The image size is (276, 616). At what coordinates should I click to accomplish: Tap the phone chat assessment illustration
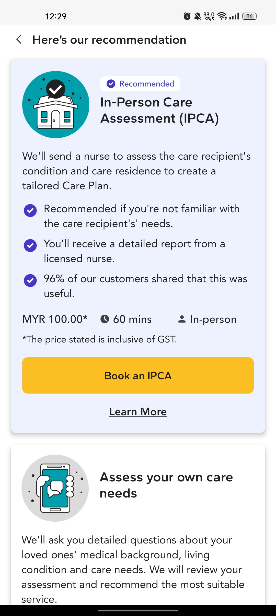55,488
